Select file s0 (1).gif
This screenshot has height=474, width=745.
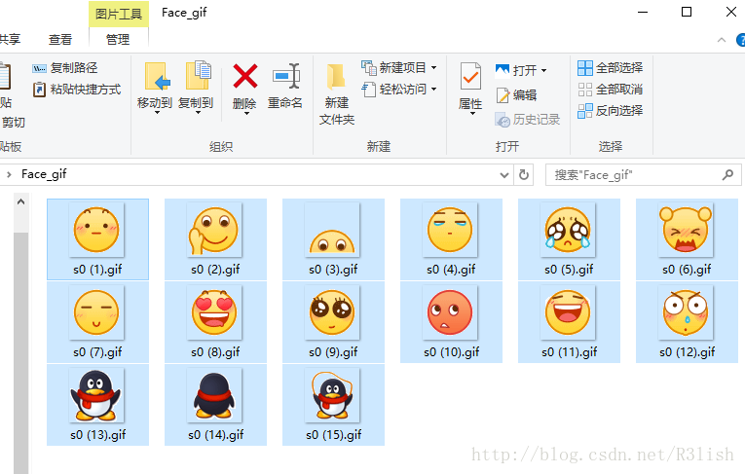pos(97,239)
